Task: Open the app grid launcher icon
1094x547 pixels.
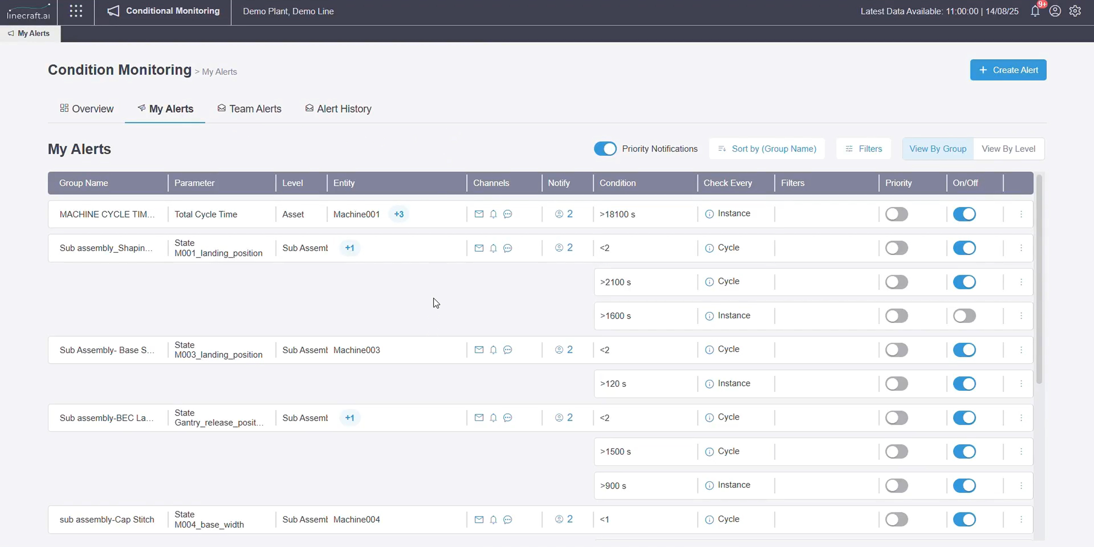Action: coord(76,11)
